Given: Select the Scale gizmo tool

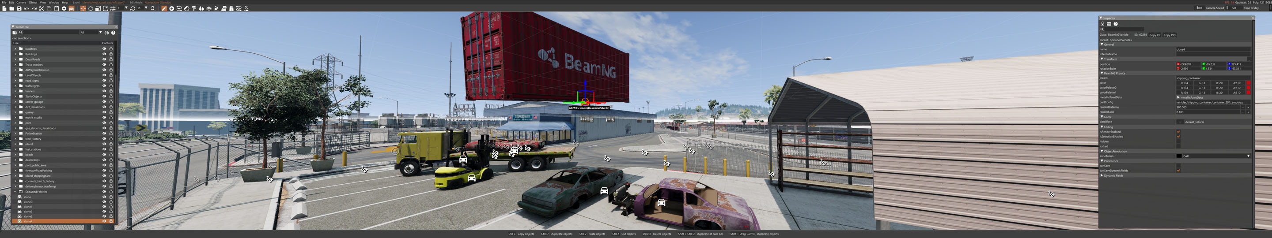Looking at the screenshot, I should click(98, 8).
